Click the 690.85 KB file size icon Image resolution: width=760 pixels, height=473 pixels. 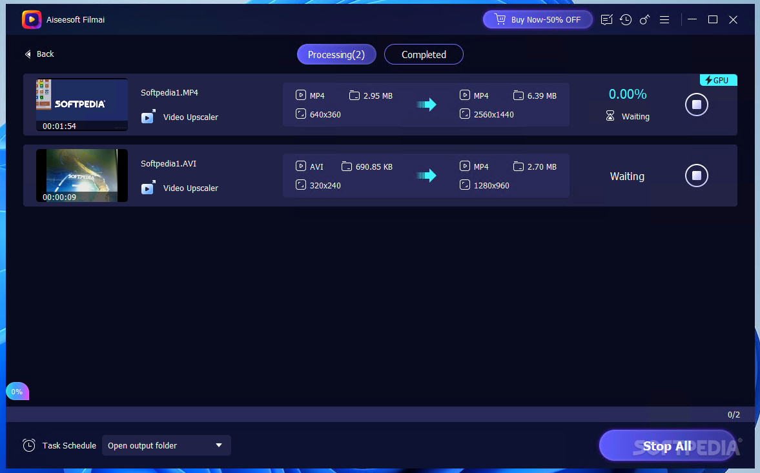(347, 166)
